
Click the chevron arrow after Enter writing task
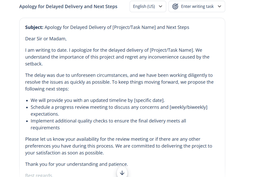click(220, 6)
